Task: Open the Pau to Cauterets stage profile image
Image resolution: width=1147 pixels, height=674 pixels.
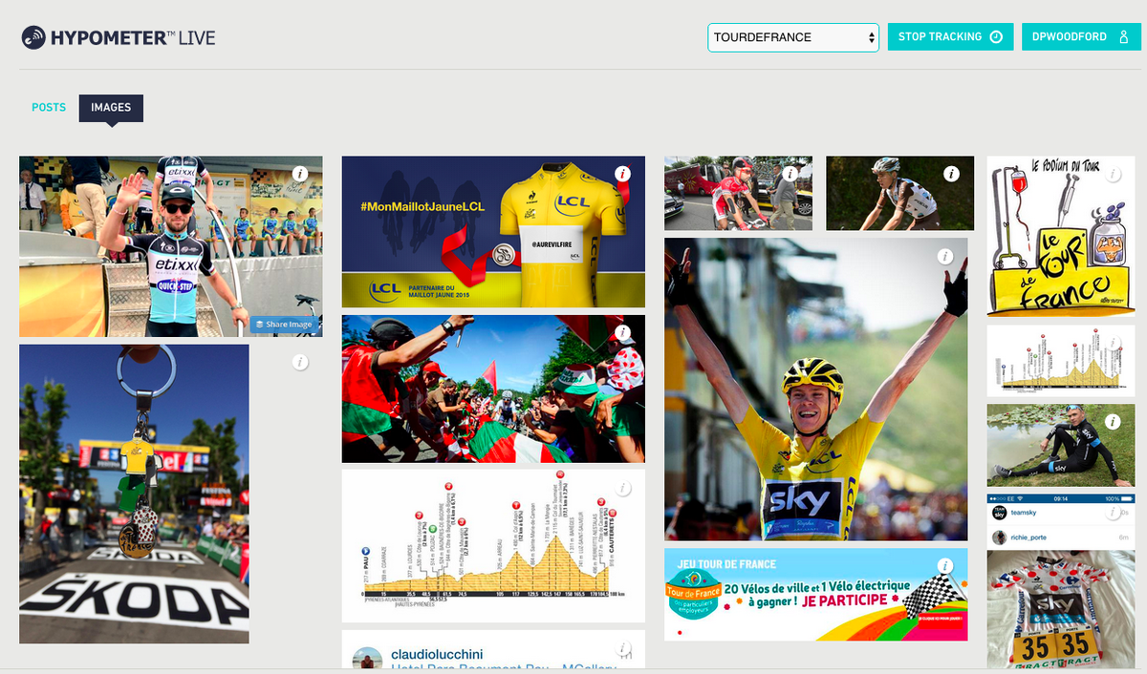Action: (x=493, y=546)
